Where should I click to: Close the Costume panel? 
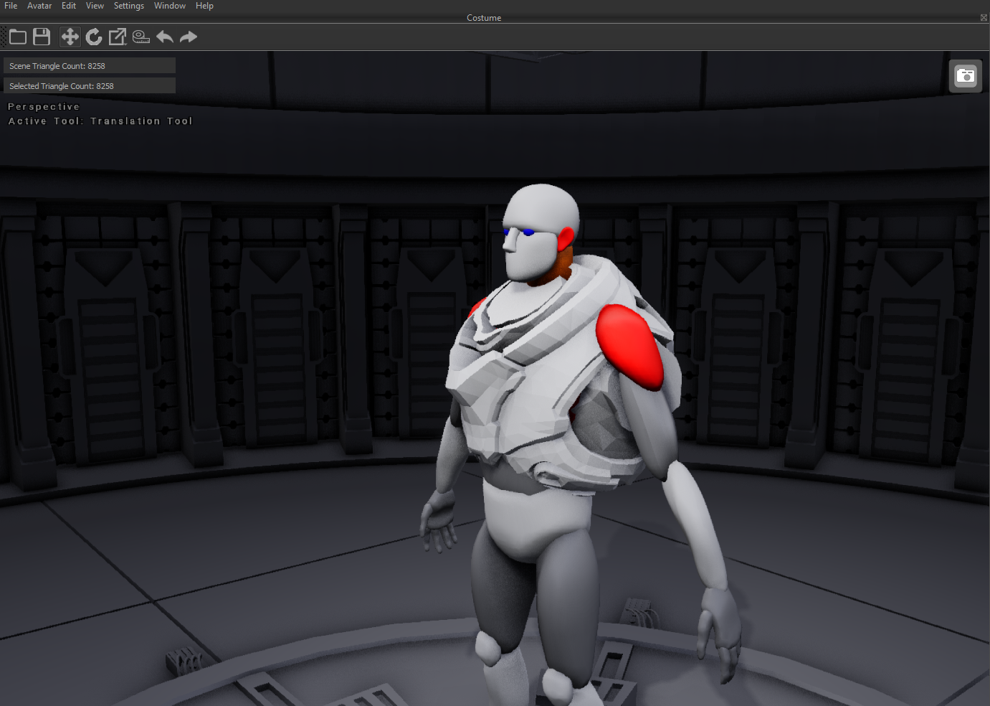984,18
